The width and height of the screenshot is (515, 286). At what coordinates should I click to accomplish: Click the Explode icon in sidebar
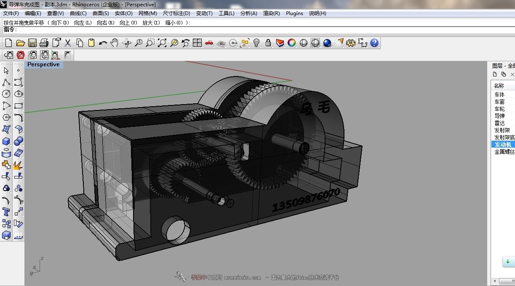(18, 165)
